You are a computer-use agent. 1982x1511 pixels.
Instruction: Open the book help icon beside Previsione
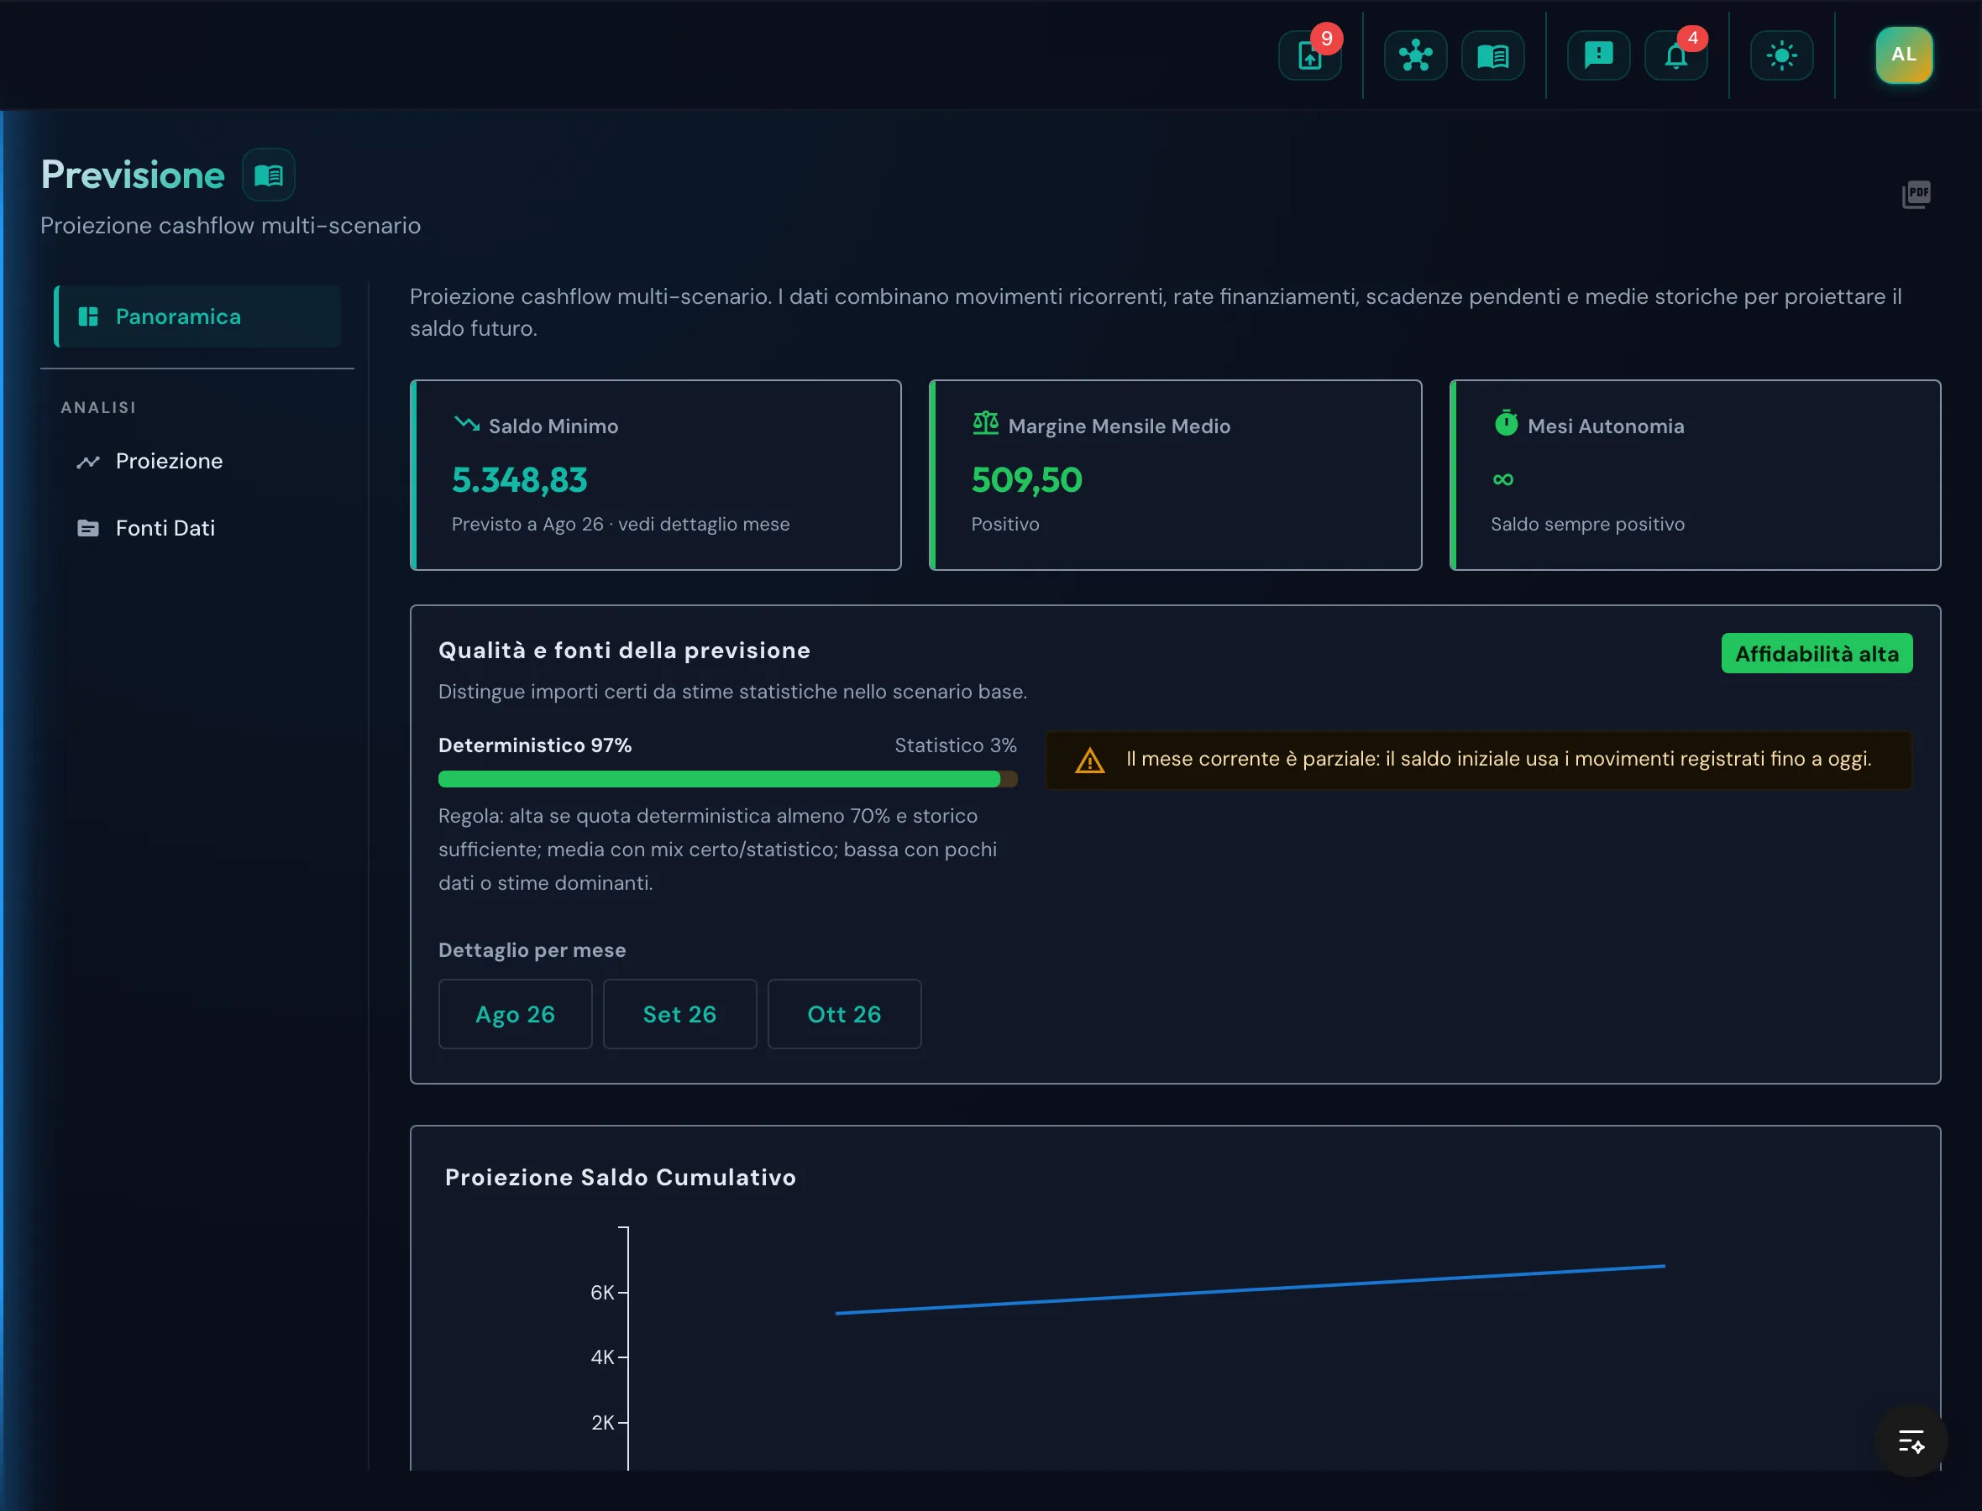tap(268, 175)
